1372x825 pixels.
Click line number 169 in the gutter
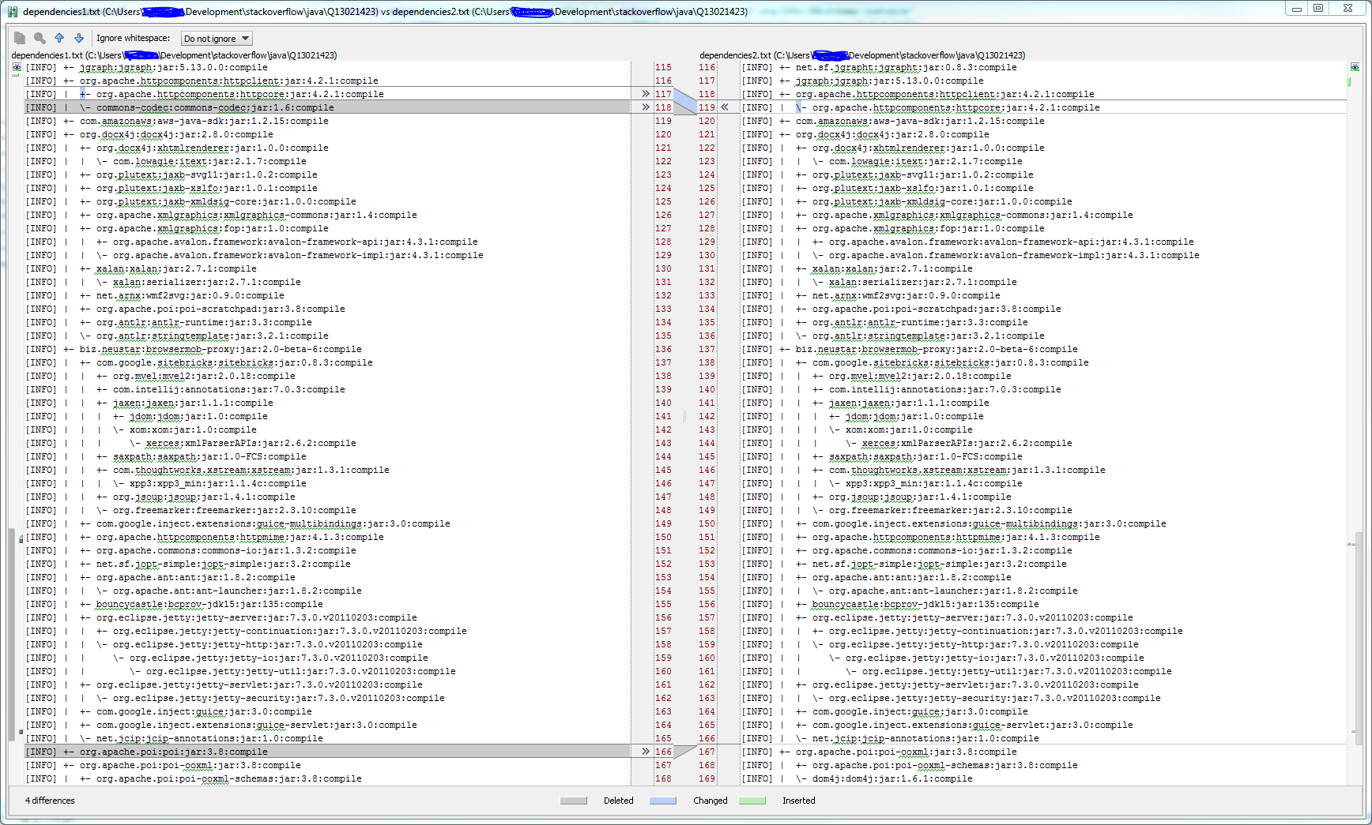707,778
